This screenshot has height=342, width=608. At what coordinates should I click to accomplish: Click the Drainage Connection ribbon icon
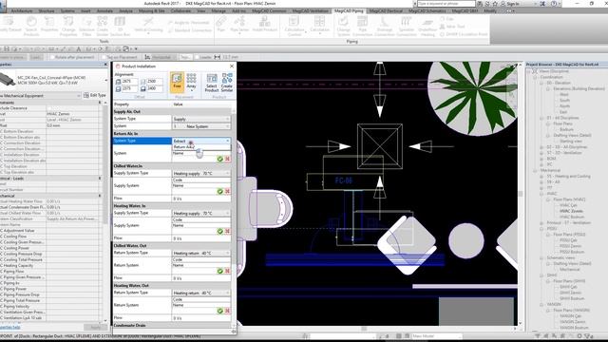tap(384, 26)
